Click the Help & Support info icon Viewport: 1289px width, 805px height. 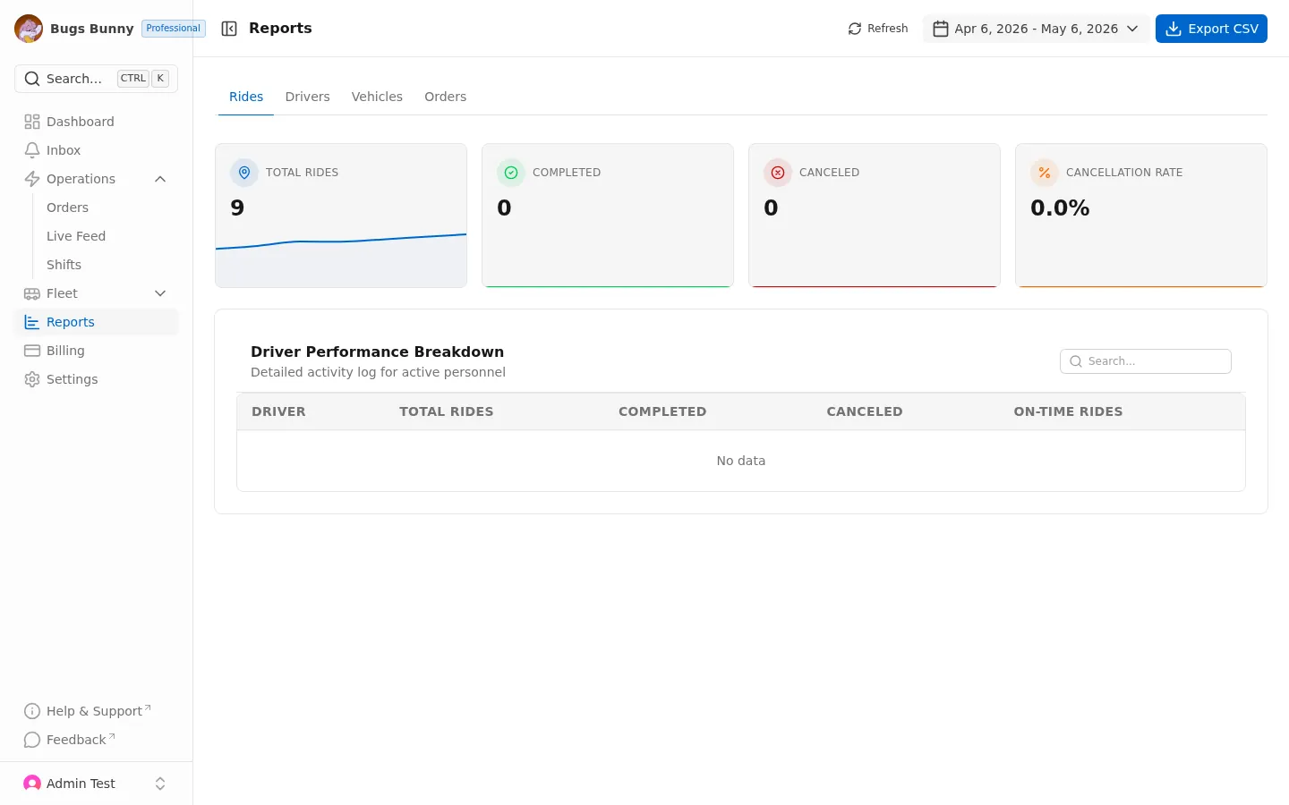click(x=32, y=711)
